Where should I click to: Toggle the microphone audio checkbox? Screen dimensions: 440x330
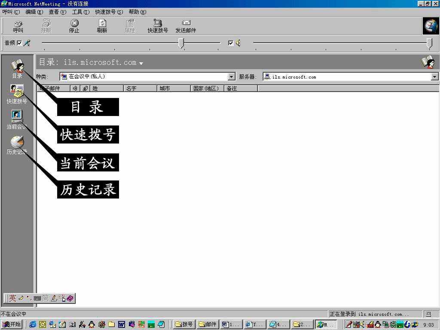(x=19, y=43)
